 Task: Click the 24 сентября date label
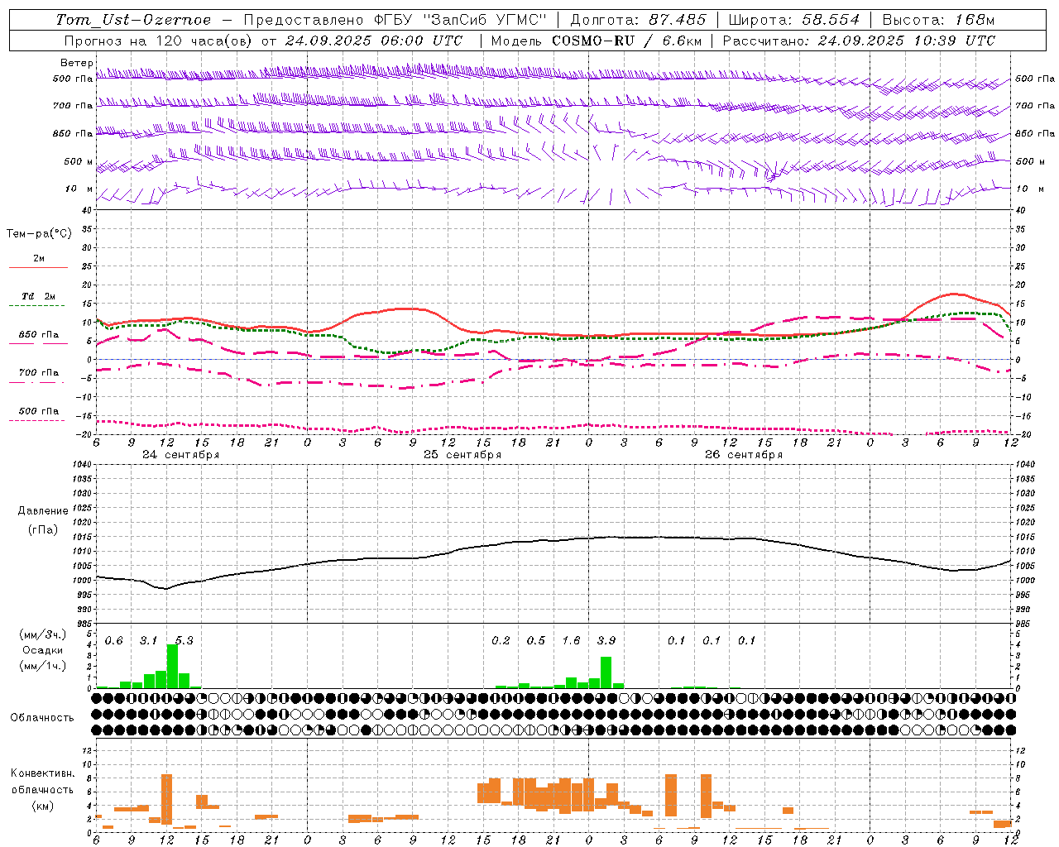click(x=180, y=455)
